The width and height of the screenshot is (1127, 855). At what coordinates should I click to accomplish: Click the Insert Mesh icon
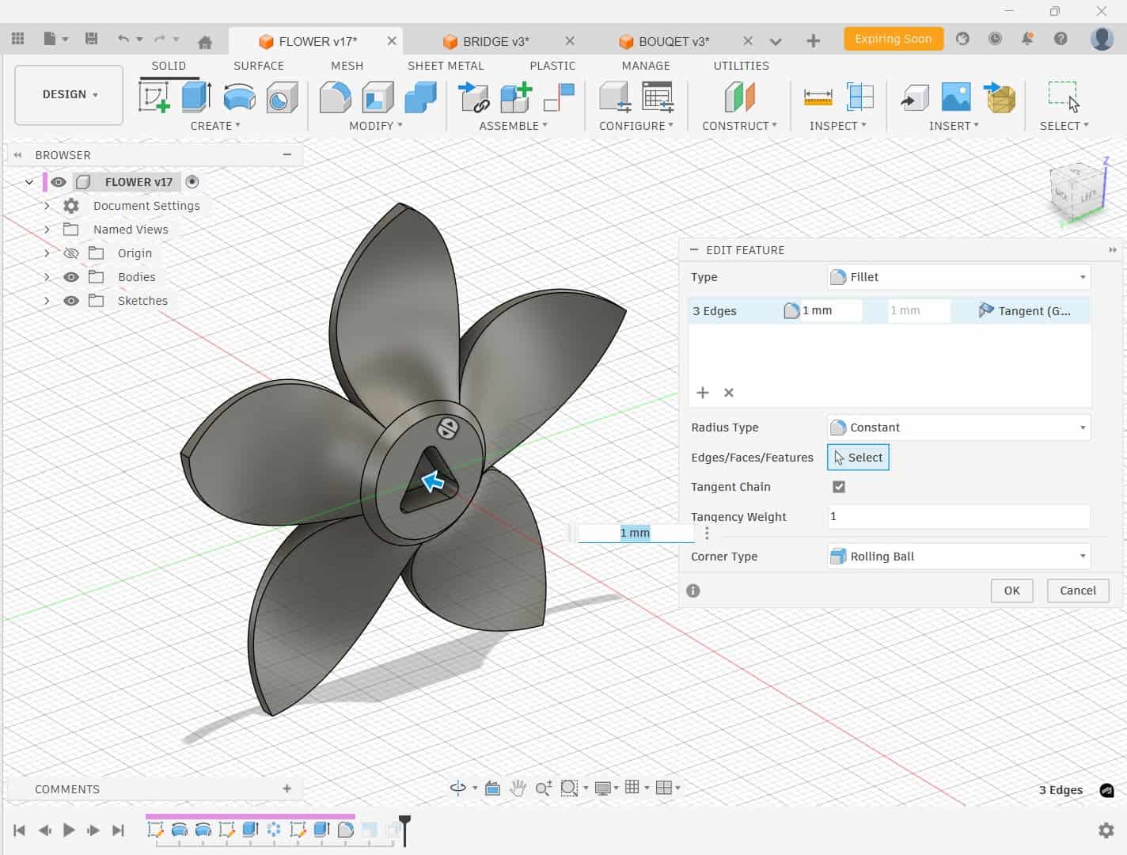(1000, 97)
